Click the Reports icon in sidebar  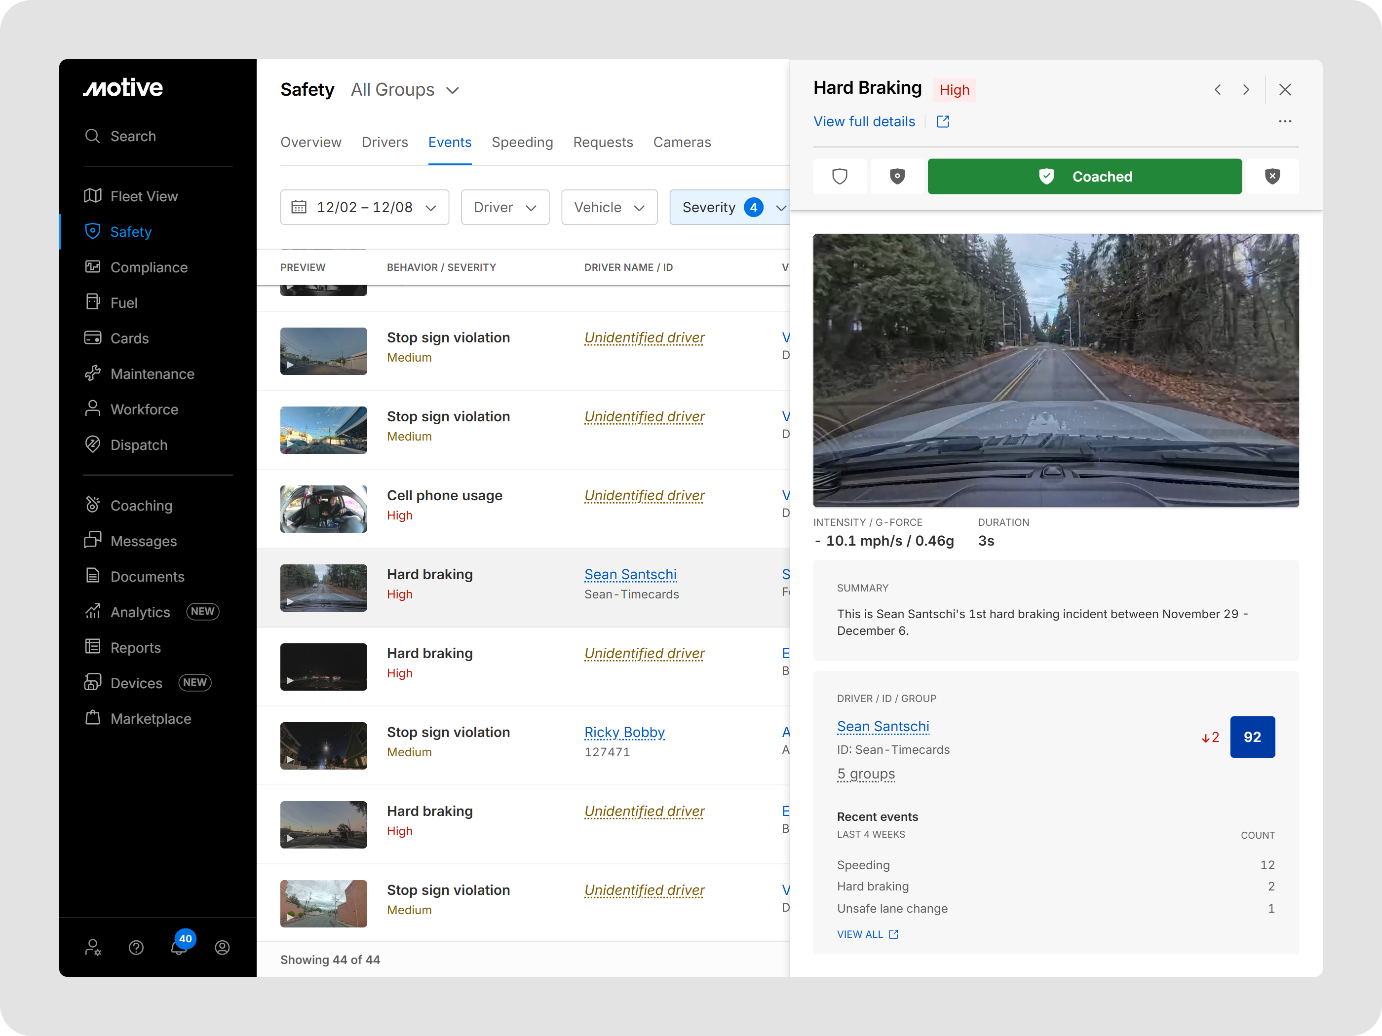[92, 647]
